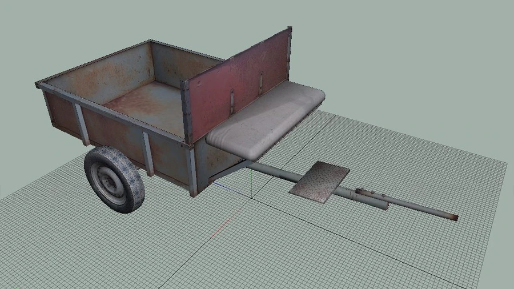Select the diamond-plate footrest on the tow bar
The height and width of the screenshot is (289, 514).
(320, 182)
